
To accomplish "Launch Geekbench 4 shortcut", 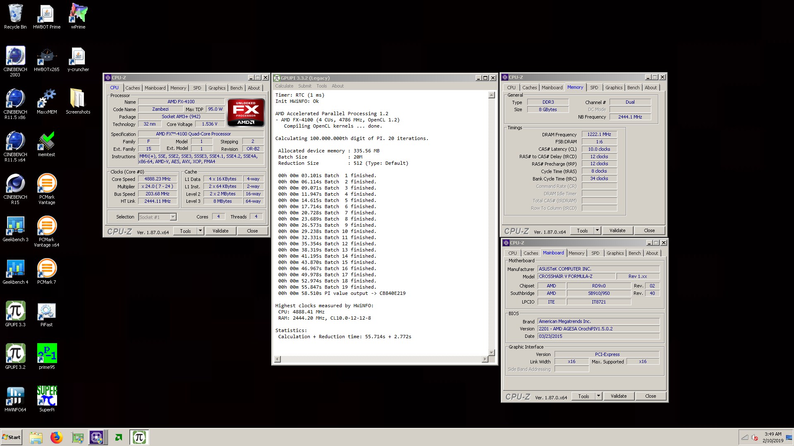I will 15,272.
